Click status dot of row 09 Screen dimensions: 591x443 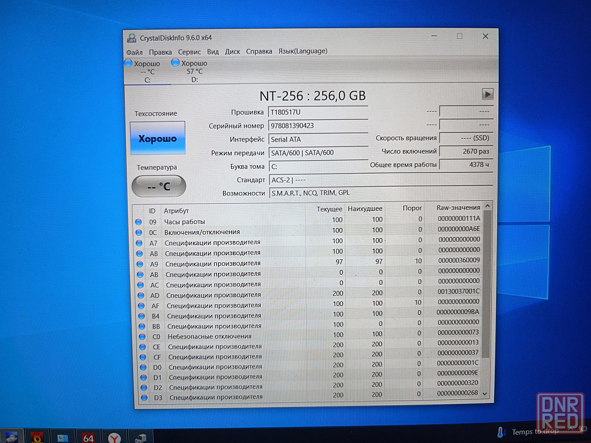[x=138, y=222]
